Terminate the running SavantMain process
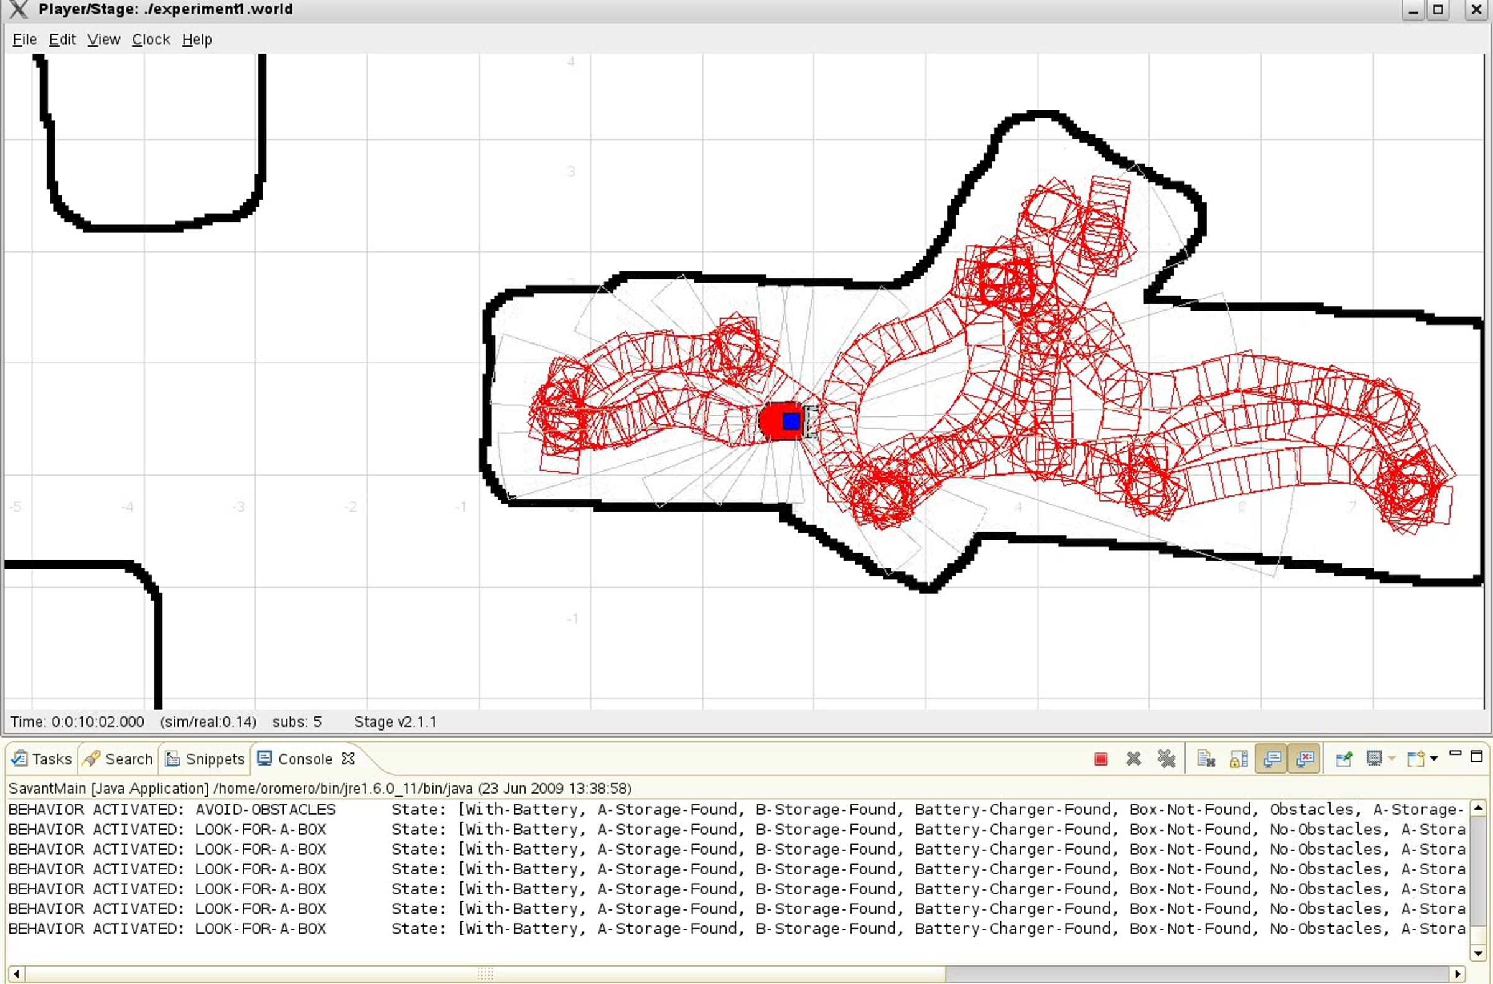This screenshot has width=1493, height=984. coord(1100,759)
